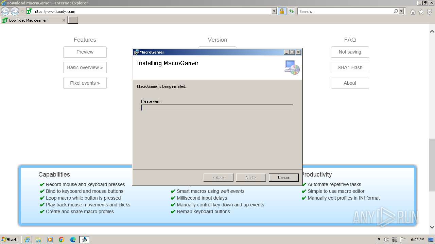435x244 pixels.
Task: Click the Productivity heading
Action: tap(316, 175)
